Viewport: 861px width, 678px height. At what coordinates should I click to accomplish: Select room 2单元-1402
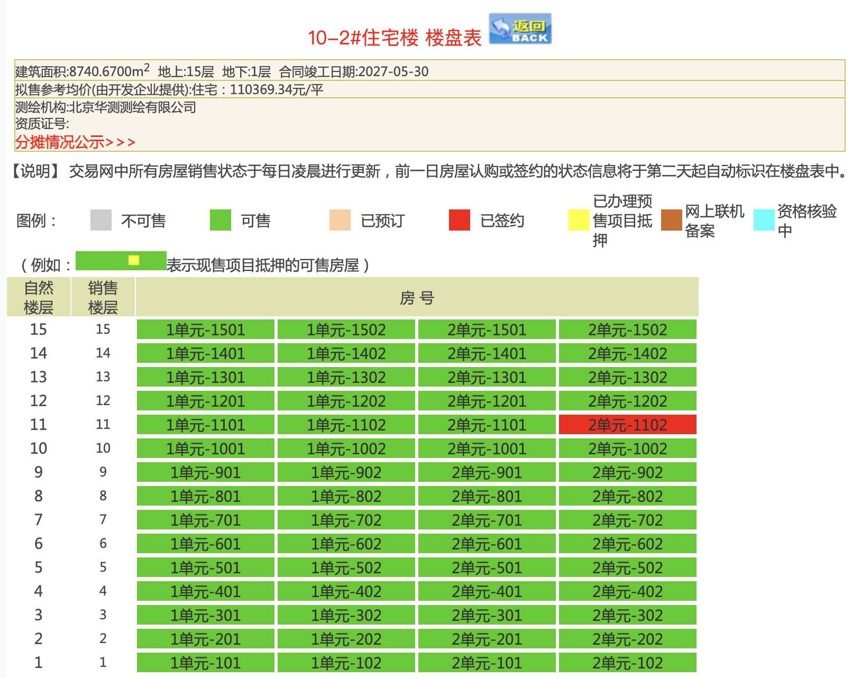(x=628, y=353)
